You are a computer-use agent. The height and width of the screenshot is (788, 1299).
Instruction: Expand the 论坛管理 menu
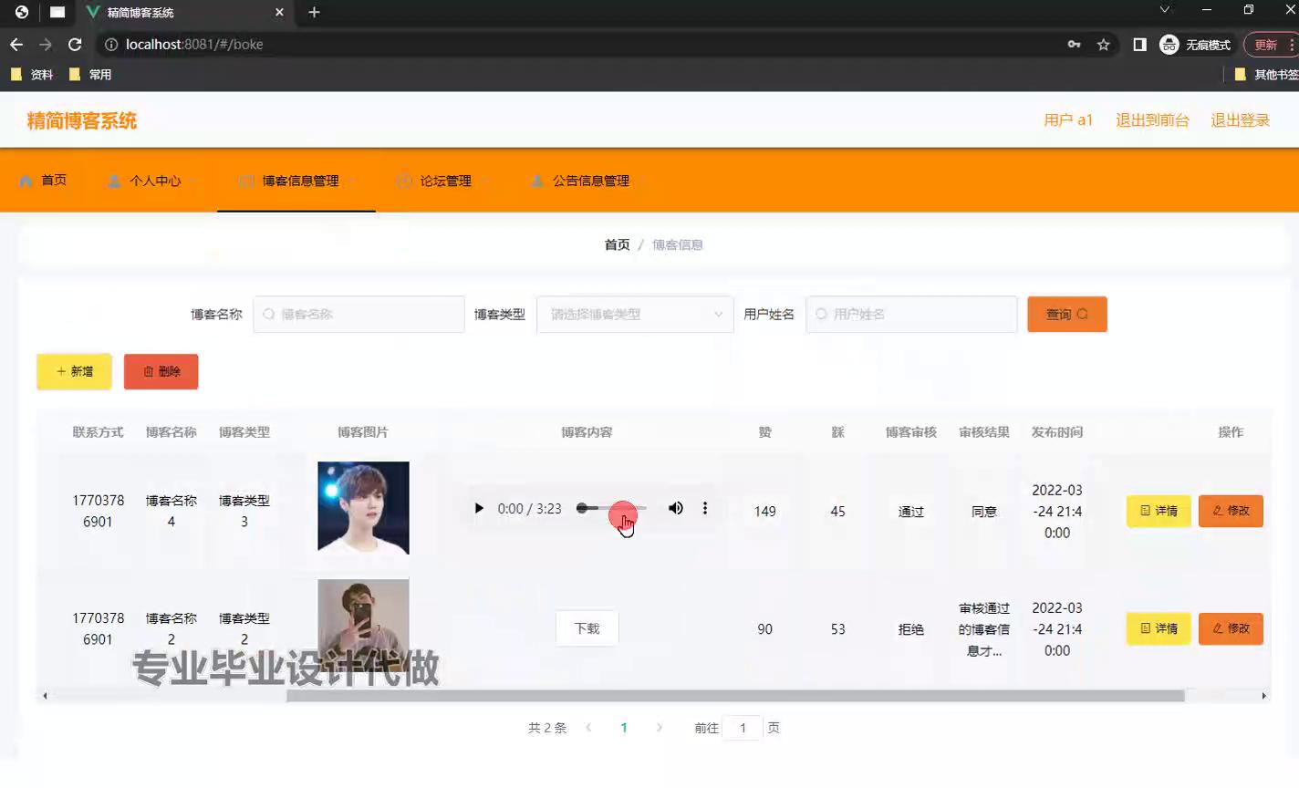pos(445,181)
